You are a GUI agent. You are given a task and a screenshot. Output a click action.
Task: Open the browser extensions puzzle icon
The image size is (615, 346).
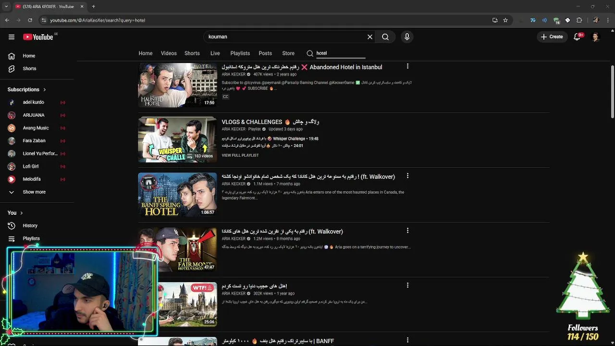pyautogui.click(x=579, y=20)
